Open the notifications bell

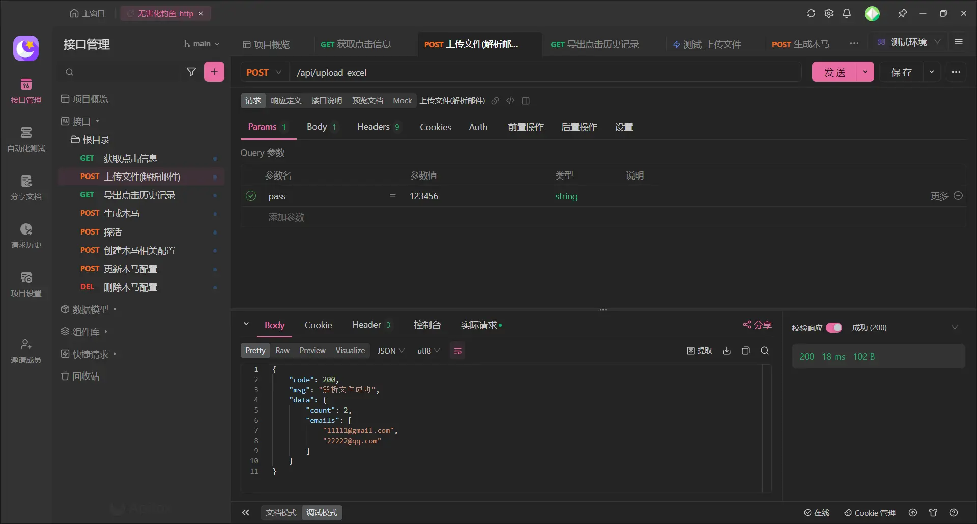(847, 13)
